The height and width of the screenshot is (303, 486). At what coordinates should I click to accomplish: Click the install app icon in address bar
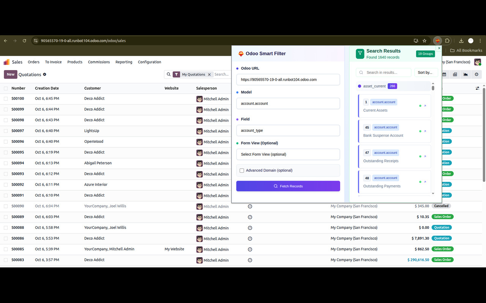pyautogui.click(x=416, y=41)
